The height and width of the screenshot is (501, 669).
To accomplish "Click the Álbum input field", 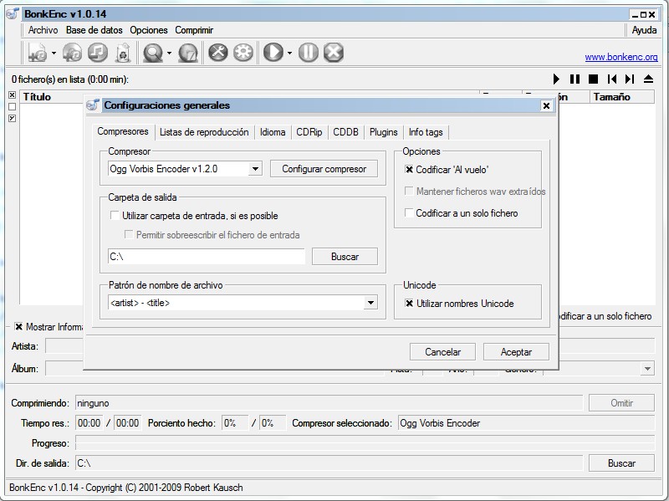I will [64, 368].
